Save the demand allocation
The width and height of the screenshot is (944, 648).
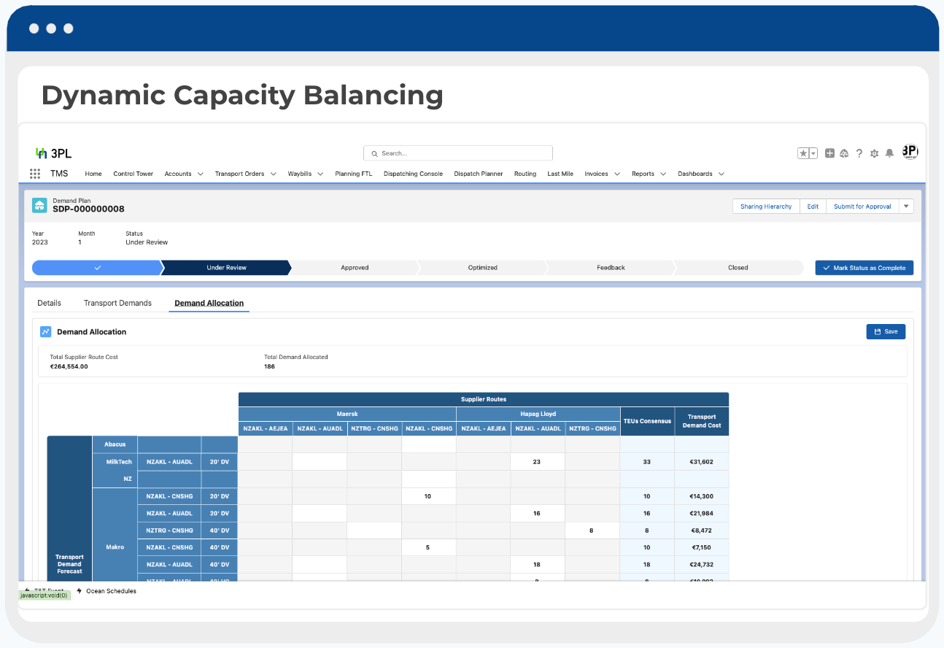(886, 331)
